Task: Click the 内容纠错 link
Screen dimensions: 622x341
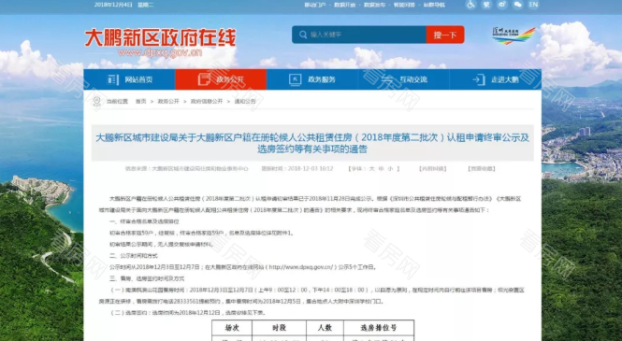Action: click(x=432, y=169)
